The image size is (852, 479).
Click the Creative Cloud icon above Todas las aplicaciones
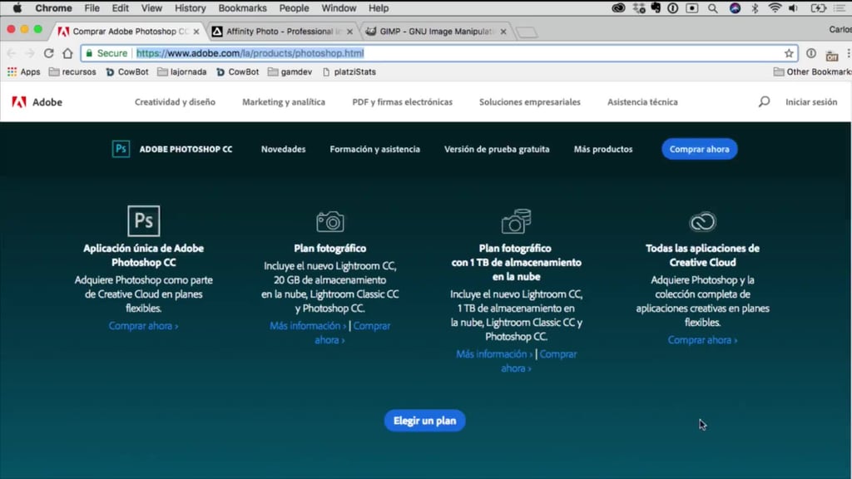coord(702,221)
